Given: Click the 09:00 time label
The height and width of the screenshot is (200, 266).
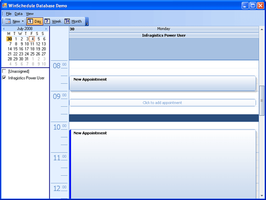Looking at the screenshot, I should [x=59, y=96].
